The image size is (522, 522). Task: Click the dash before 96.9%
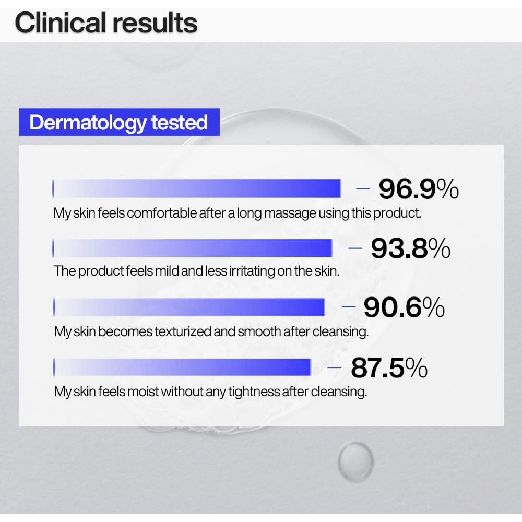pos(363,189)
